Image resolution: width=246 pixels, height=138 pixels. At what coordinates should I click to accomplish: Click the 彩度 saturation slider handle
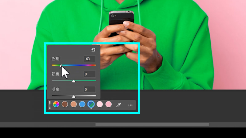(73, 81)
